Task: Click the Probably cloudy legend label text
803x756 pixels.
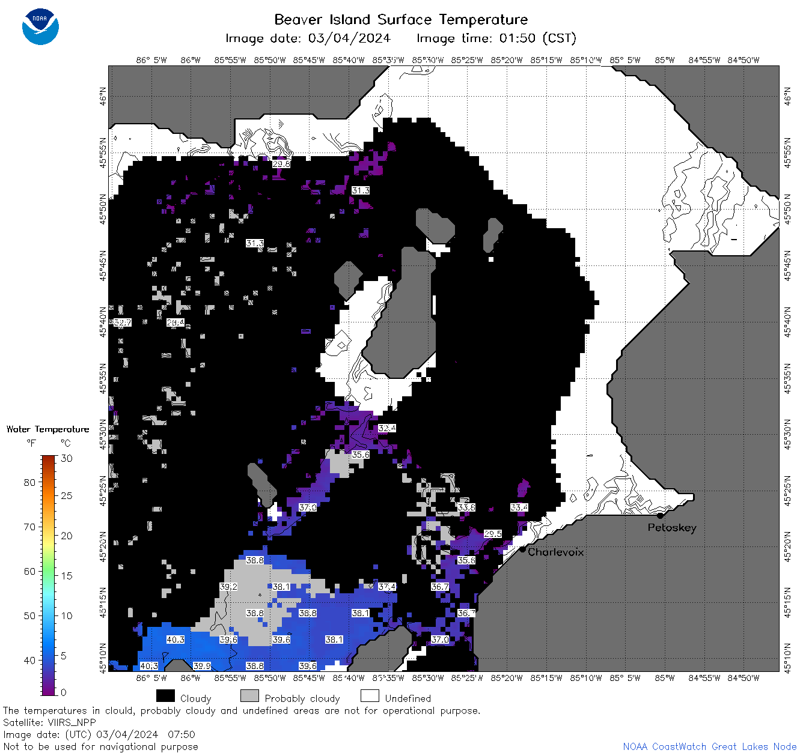Action: pyautogui.click(x=302, y=698)
